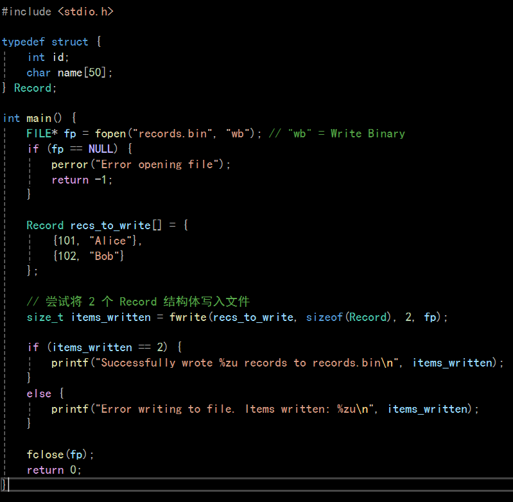Click the "Error writing to file" string

(234, 409)
